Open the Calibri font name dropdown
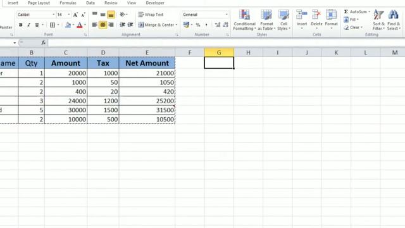 click(53, 15)
